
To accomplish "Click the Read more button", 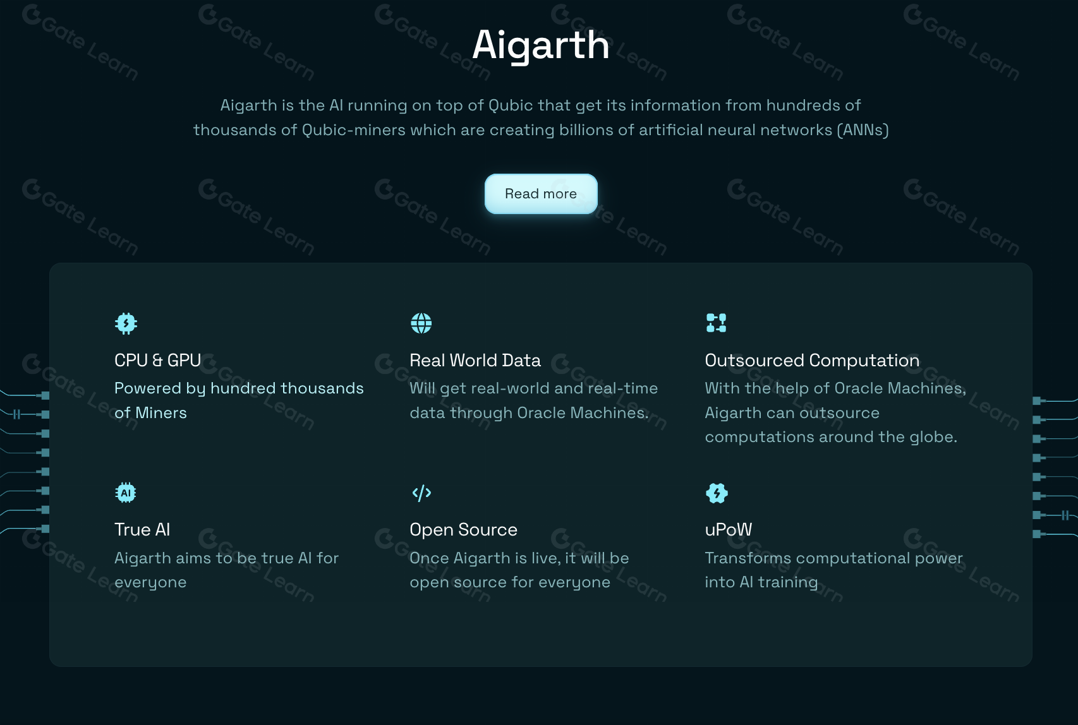I will click(x=540, y=194).
